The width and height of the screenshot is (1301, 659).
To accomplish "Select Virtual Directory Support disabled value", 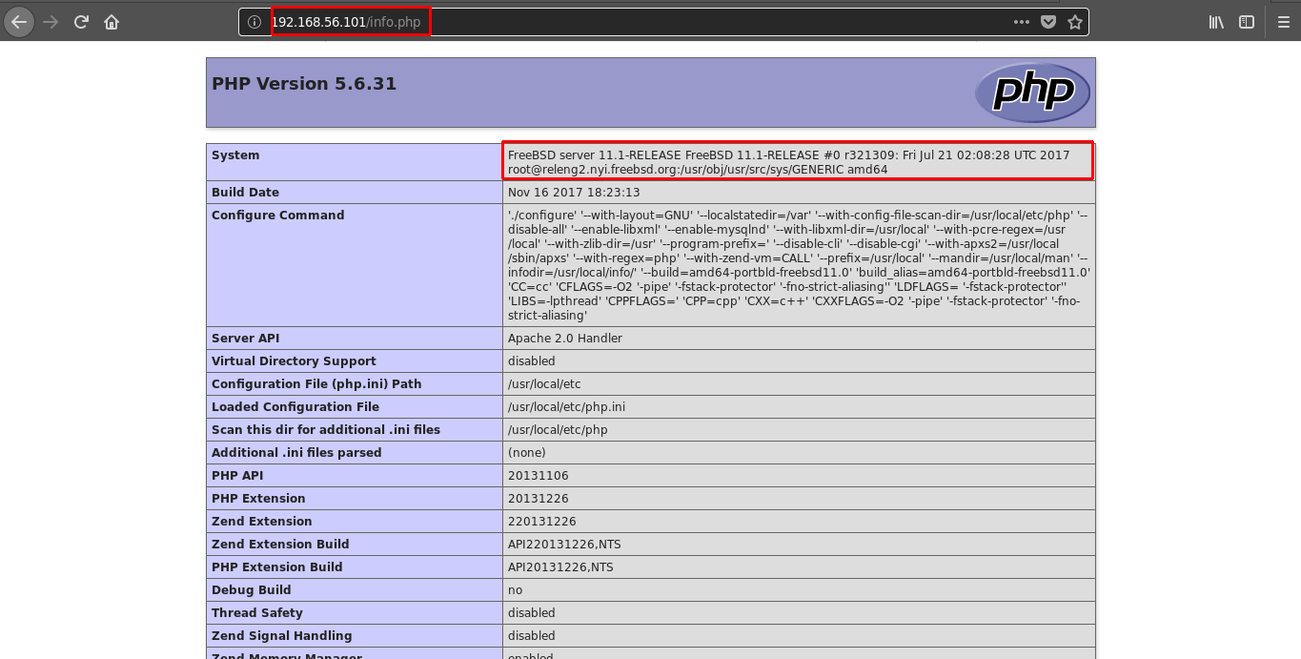I will 532,361.
